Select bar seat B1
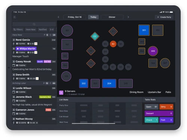This screenshot has height=140, width=187. click(x=121, y=44)
